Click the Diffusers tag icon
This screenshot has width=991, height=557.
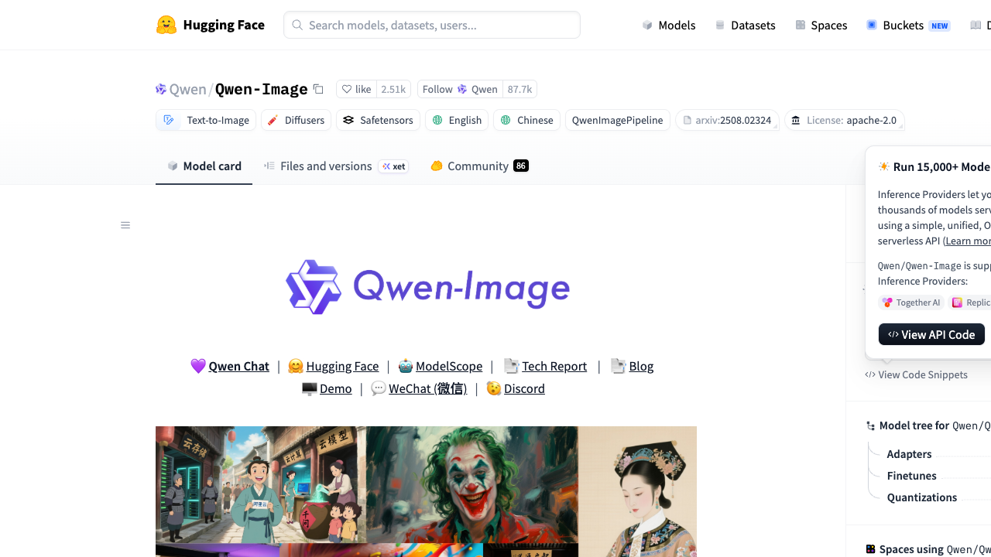(273, 120)
